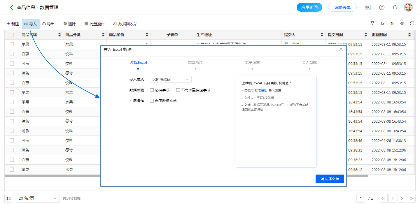Enable the 必填字段 checkbox
The width and height of the screenshot is (420, 204).
click(152, 90)
